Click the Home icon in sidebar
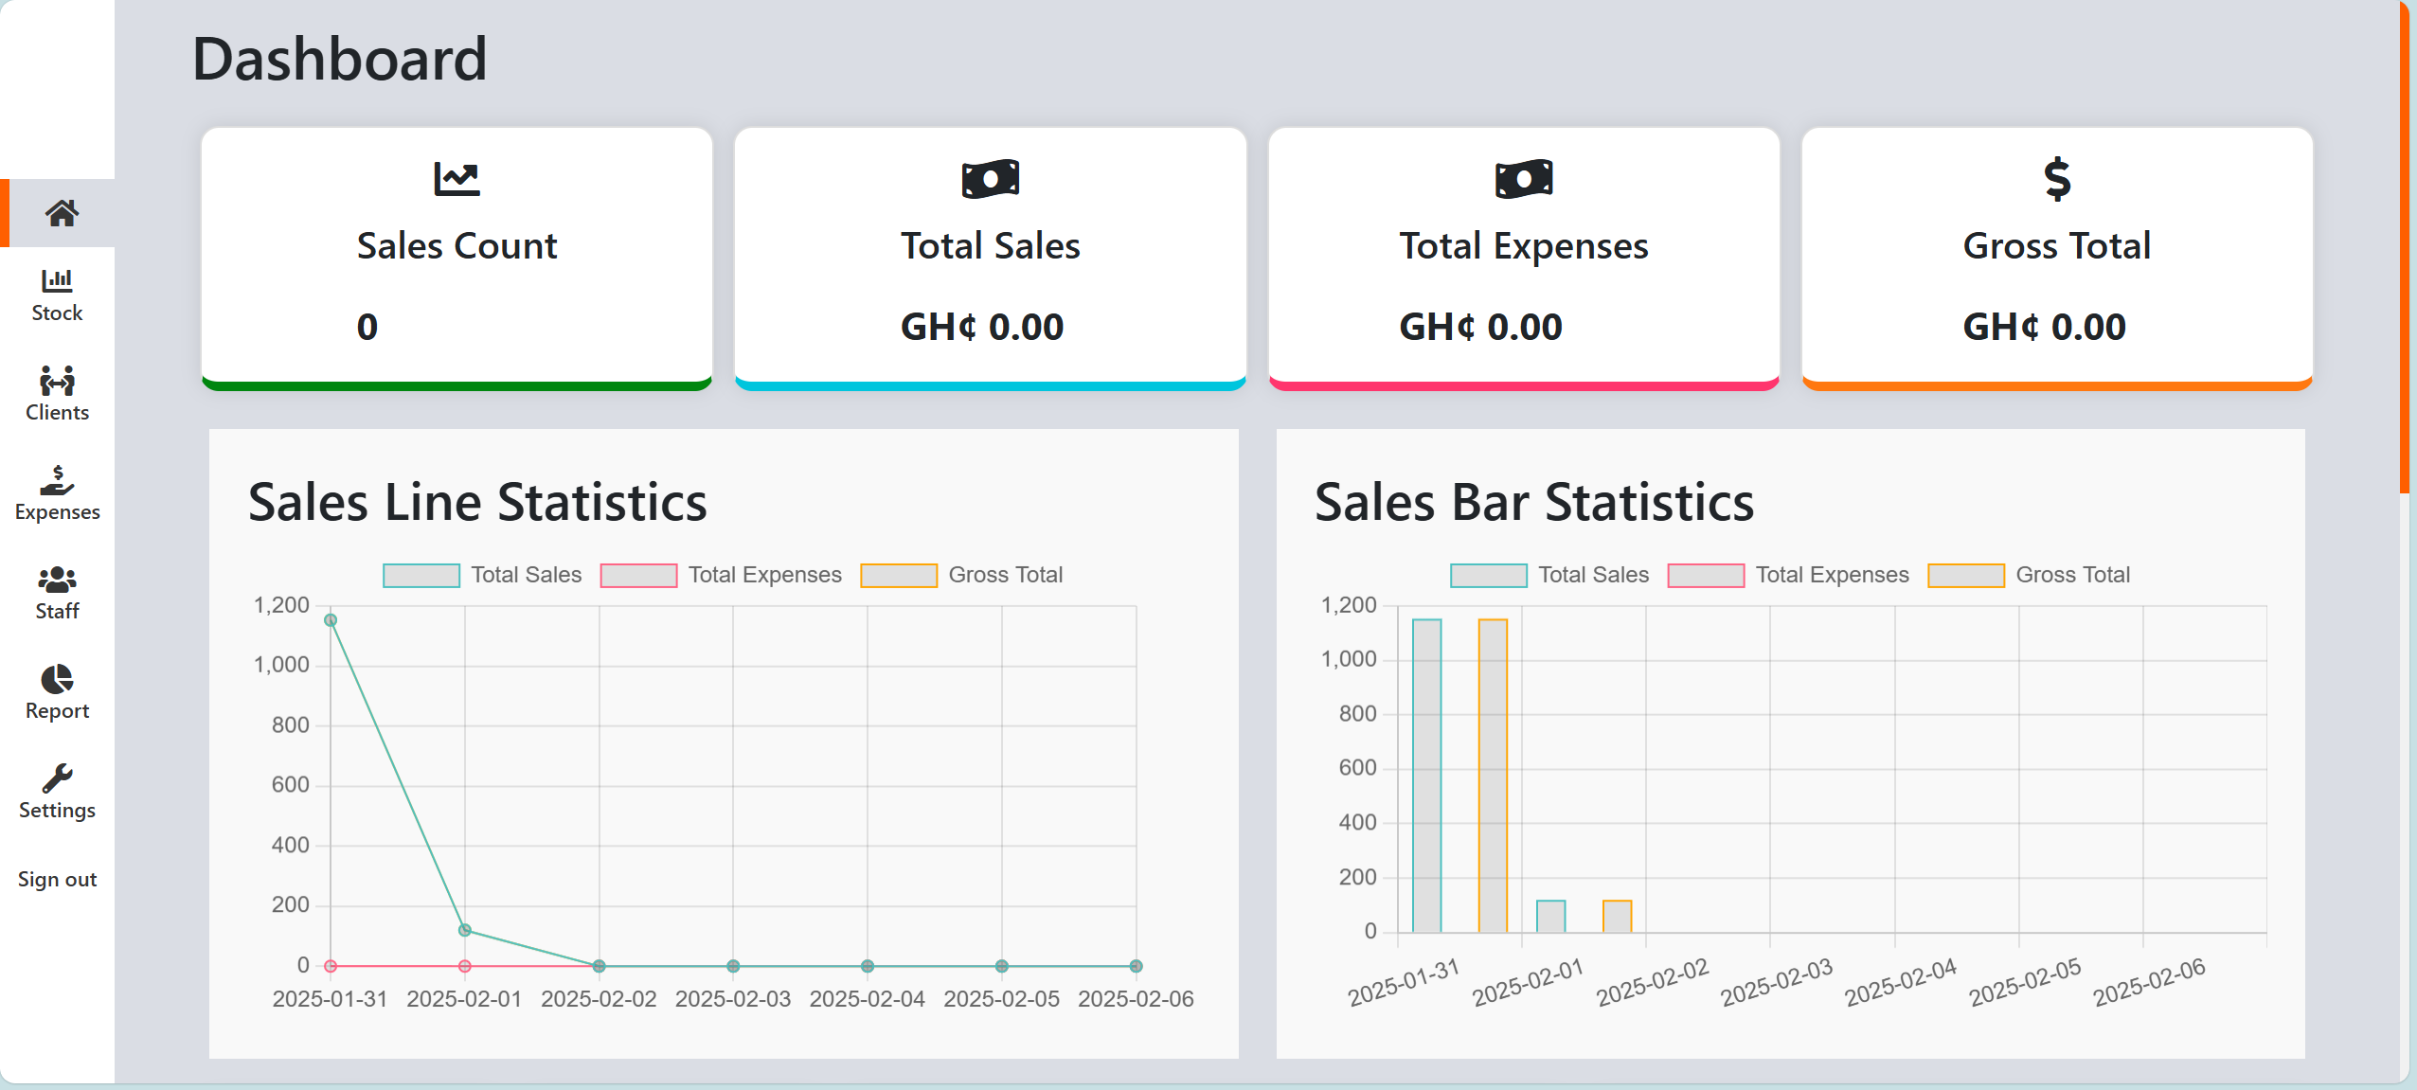The width and height of the screenshot is (2417, 1090). click(61, 213)
